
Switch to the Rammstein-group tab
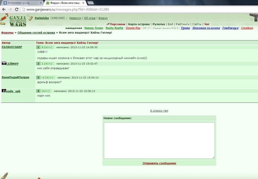point(22,3)
